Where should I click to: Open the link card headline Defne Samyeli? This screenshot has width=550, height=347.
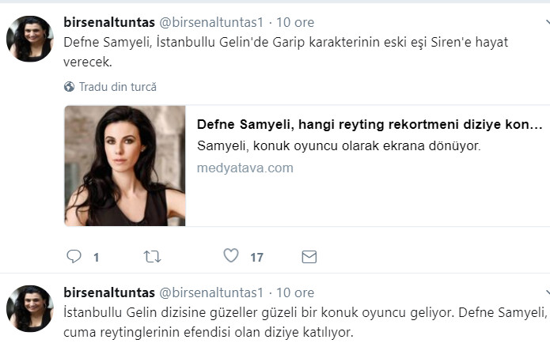pyautogui.click(x=370, y=125)
